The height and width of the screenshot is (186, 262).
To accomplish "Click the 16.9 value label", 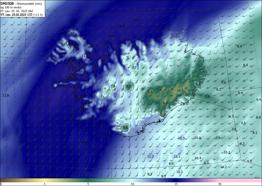I will tap(111, 36).
